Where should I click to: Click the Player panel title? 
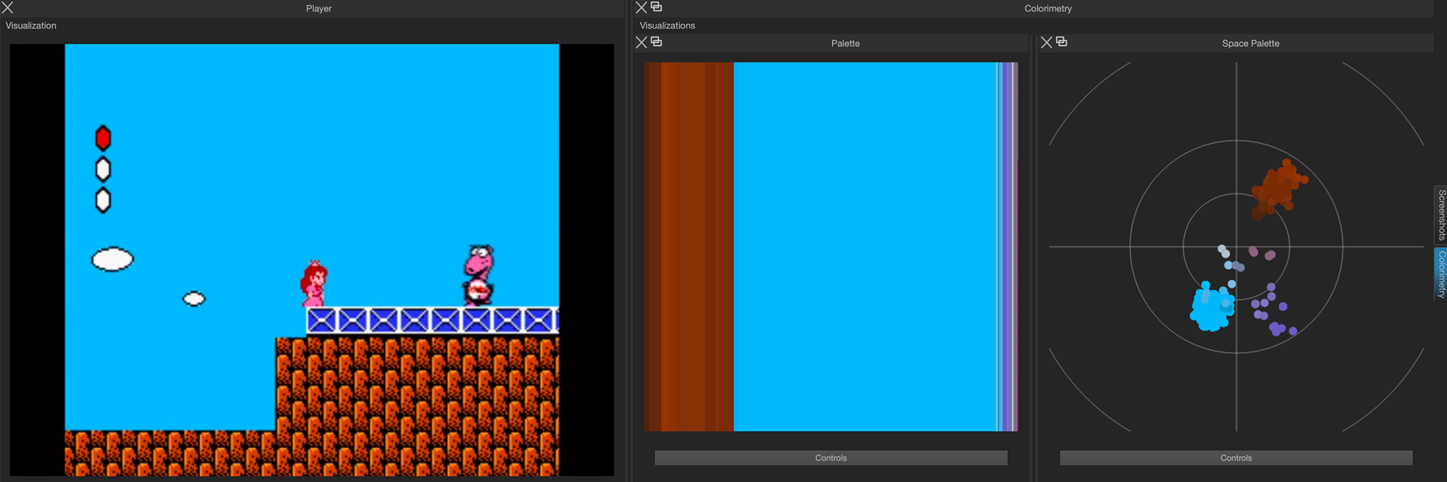coord(319,8)
